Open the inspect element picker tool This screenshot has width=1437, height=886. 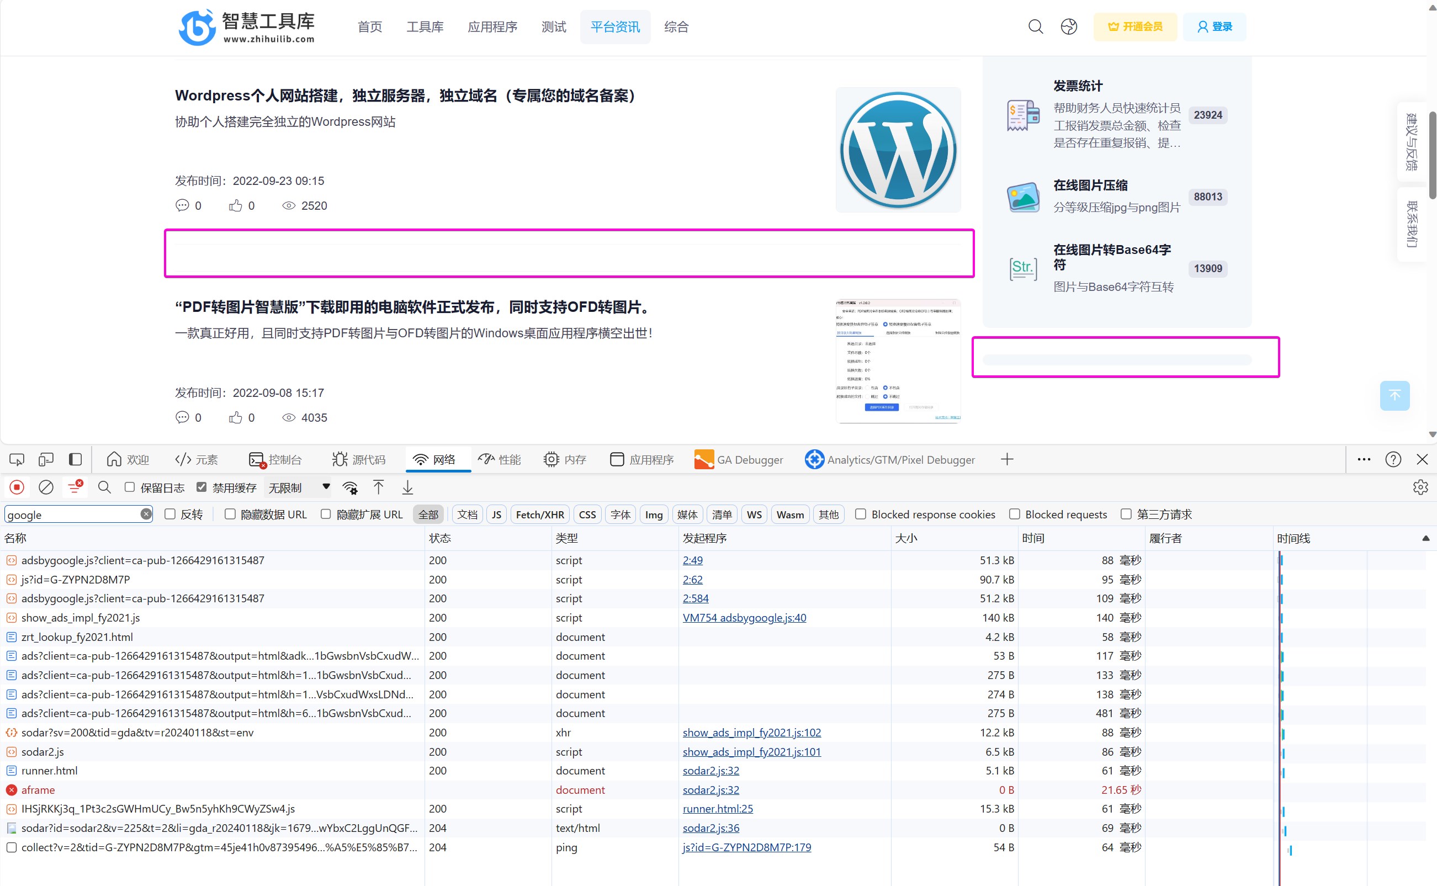[17, 459]
